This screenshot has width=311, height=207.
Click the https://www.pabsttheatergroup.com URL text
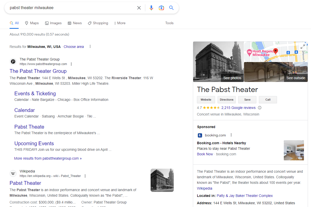click(43, 64)
